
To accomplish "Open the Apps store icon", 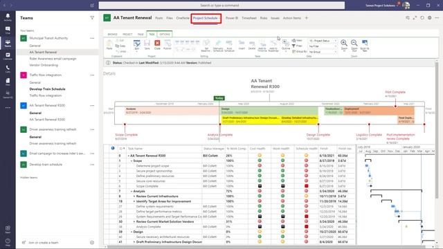I will pos(8,229).
